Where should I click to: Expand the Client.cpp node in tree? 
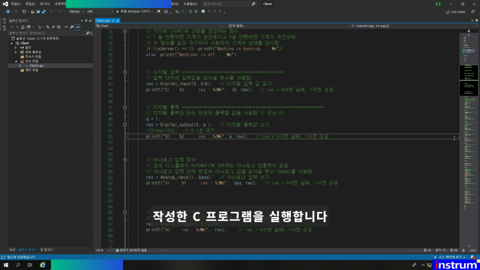(21, 66)
